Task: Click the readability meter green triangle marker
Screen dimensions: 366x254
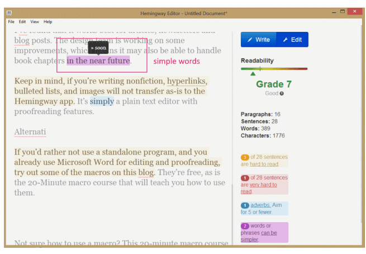Action: coord(253,74)
